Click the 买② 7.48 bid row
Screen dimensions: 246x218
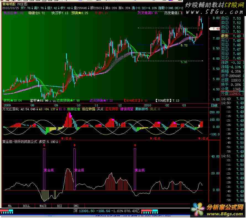tap(231, 45)
